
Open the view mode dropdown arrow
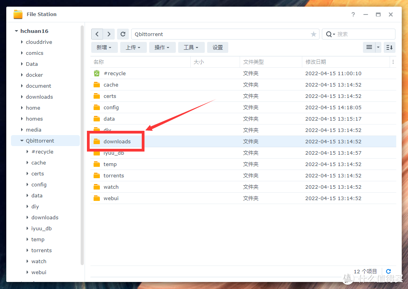point(378,47)
